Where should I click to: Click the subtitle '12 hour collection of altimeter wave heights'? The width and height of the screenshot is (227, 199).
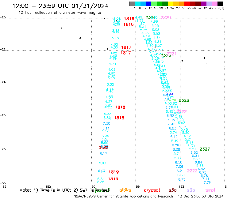coord(60,13)
